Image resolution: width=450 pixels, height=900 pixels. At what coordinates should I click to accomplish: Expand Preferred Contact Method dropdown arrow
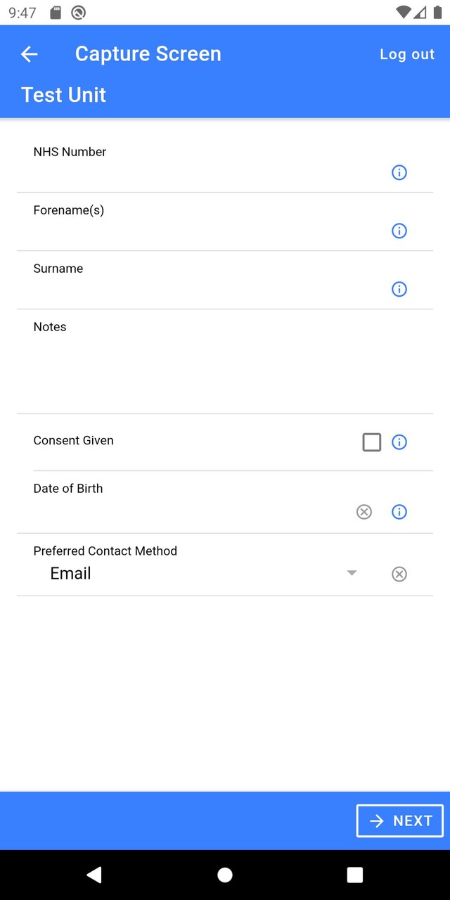coord(352,574)
